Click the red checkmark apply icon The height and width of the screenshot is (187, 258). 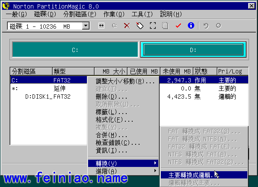(x=178, y=26)
